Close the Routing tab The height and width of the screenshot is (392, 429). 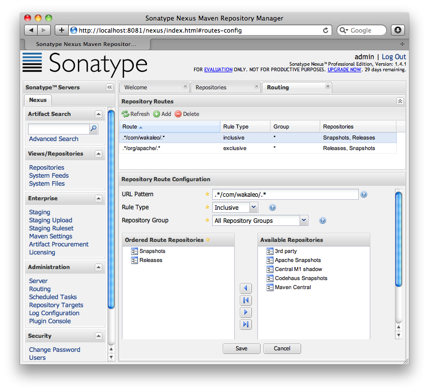328,86
